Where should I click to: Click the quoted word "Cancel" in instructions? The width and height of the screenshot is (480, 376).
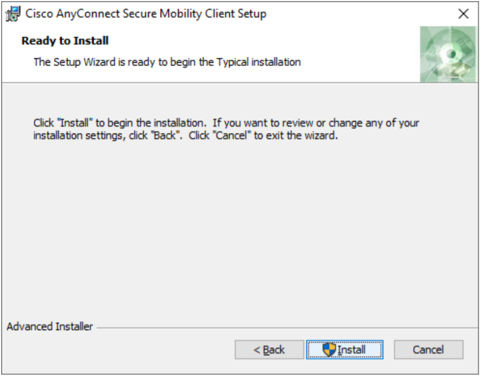point(233,135)
